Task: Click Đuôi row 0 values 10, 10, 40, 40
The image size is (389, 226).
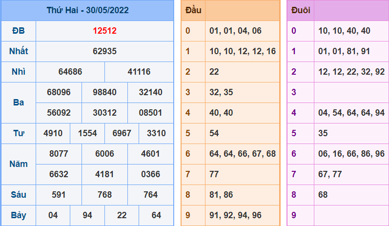Action: point(345,31)
